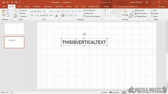Viewport: 168px width, 94px height.
Task: Switch to the Transitions tab
Action: [x=37, y=7]
